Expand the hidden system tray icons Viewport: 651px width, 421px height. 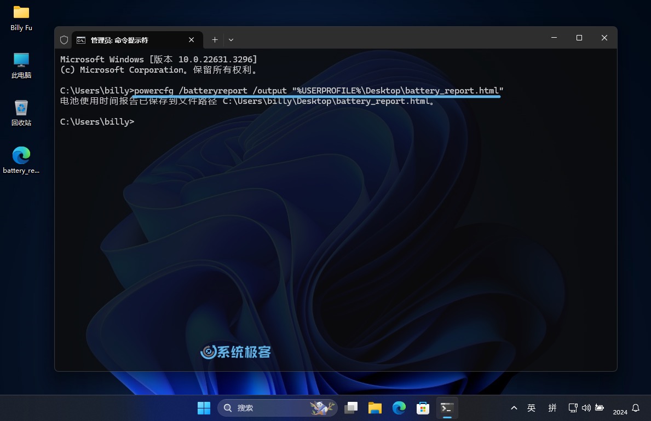tap(514, 408)
